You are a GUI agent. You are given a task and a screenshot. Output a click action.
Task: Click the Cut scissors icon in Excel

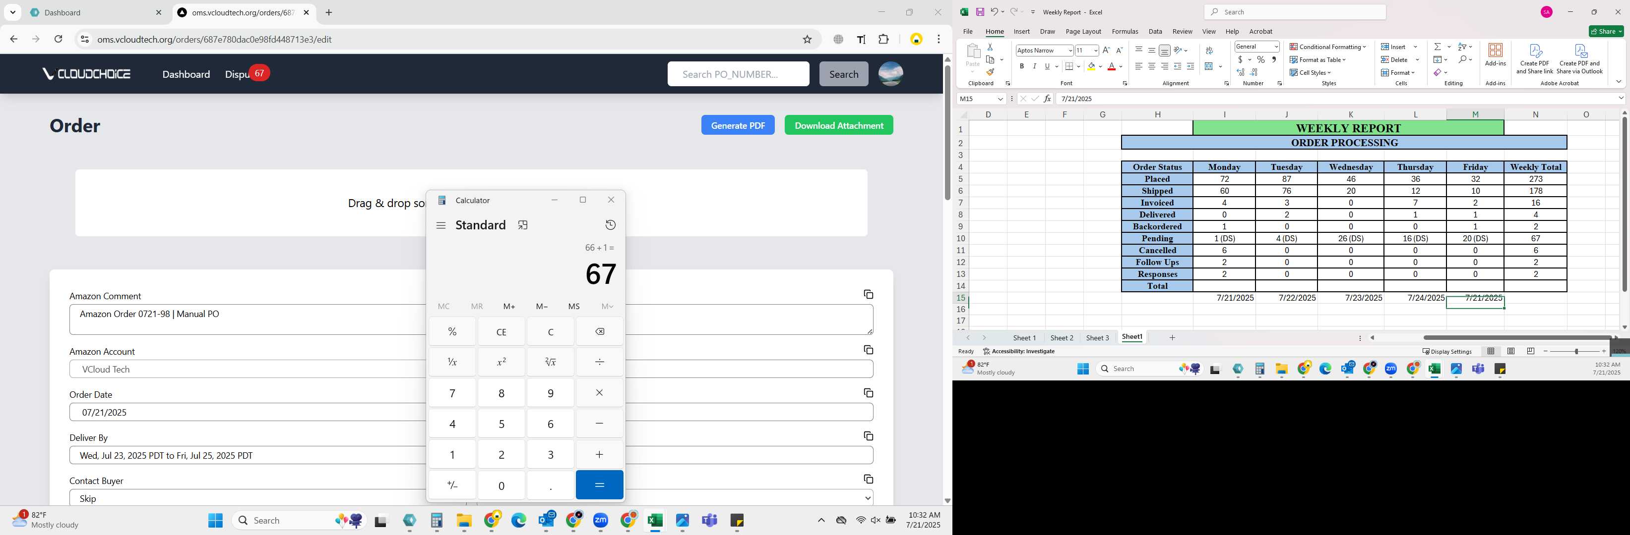990,48
